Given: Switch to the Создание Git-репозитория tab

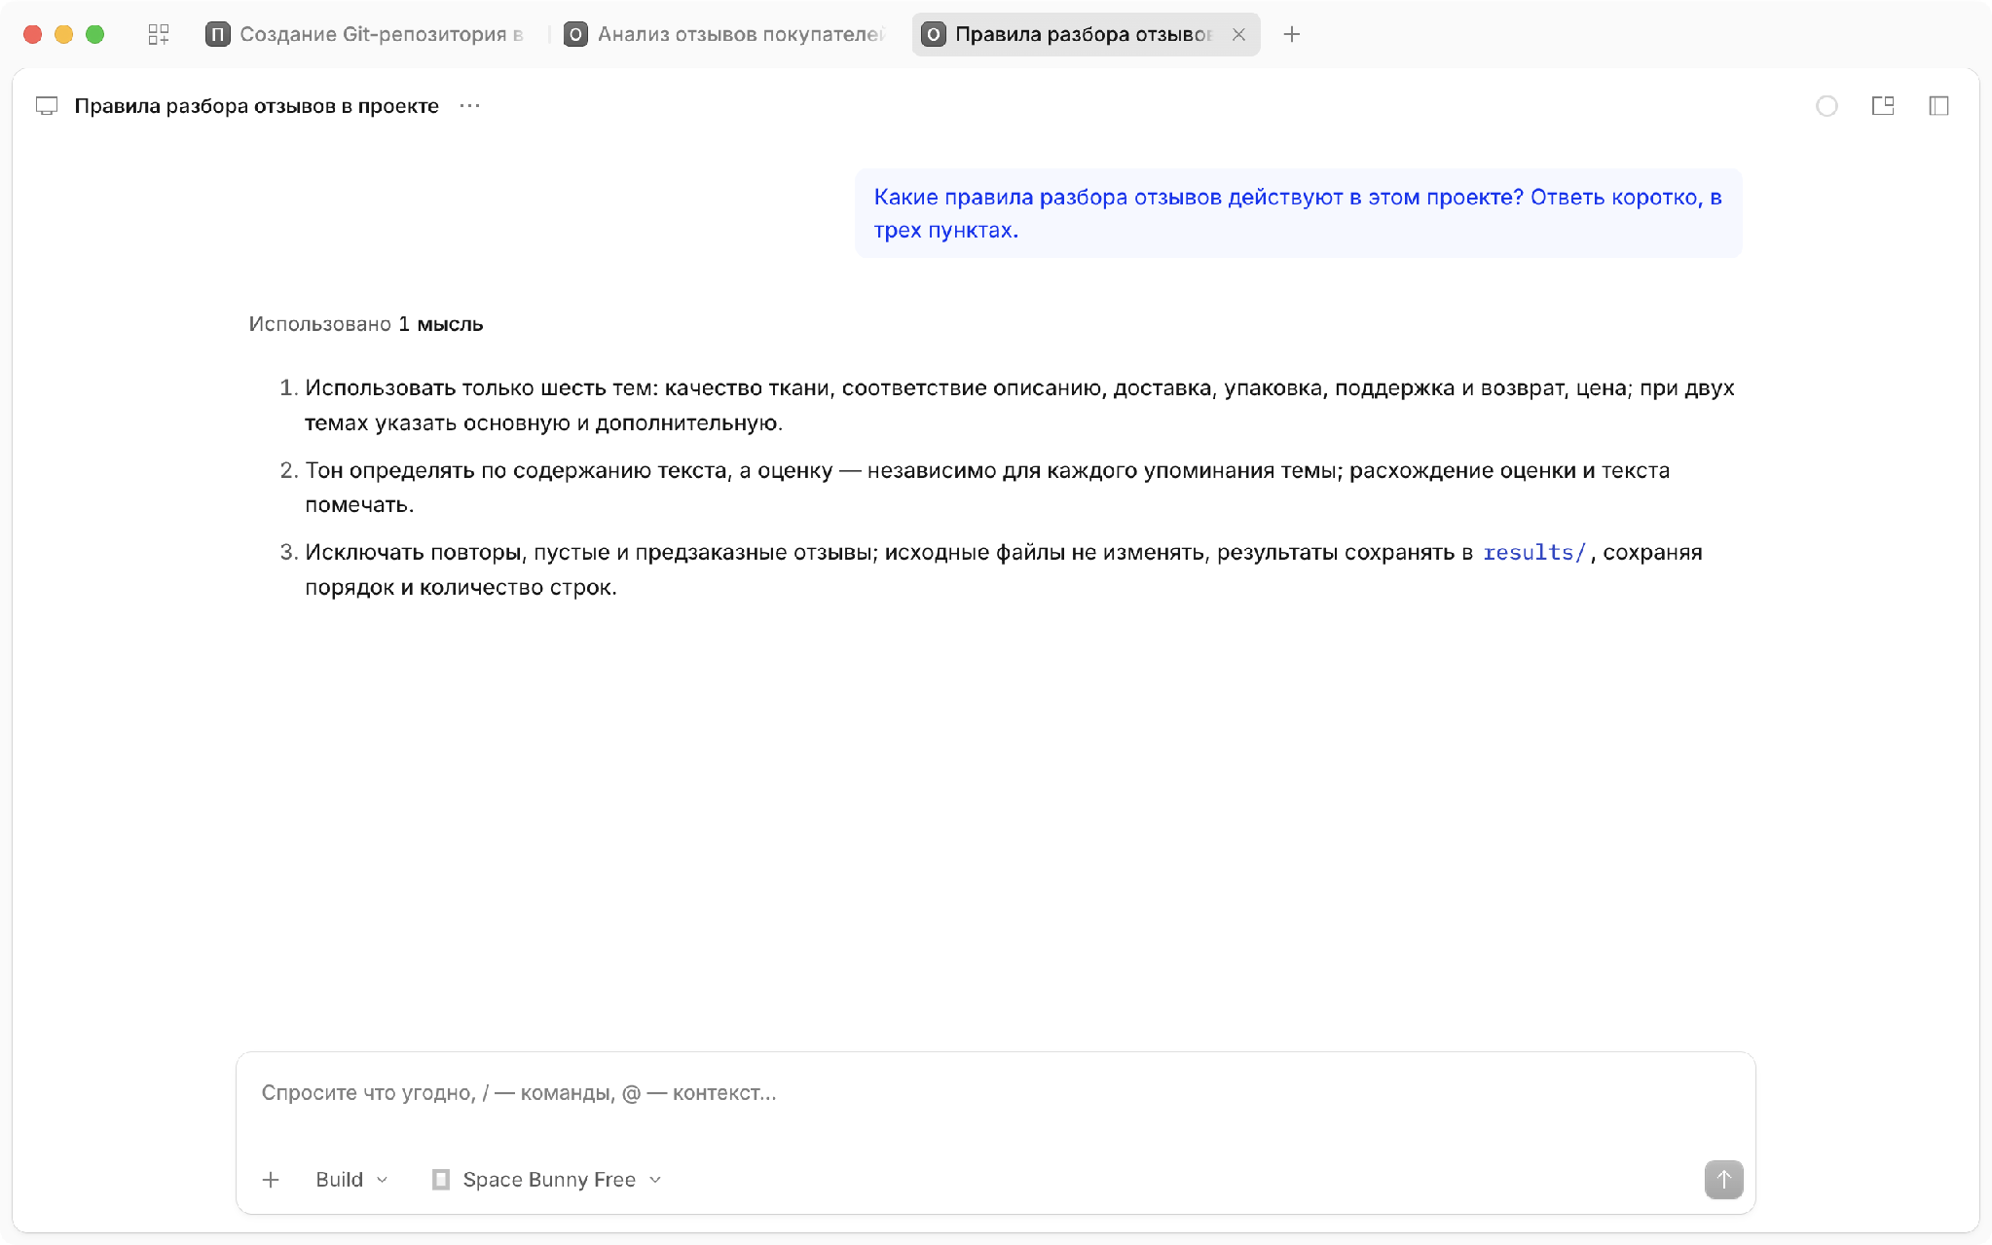Looking at the screenshot, I should tap(366, 35).
